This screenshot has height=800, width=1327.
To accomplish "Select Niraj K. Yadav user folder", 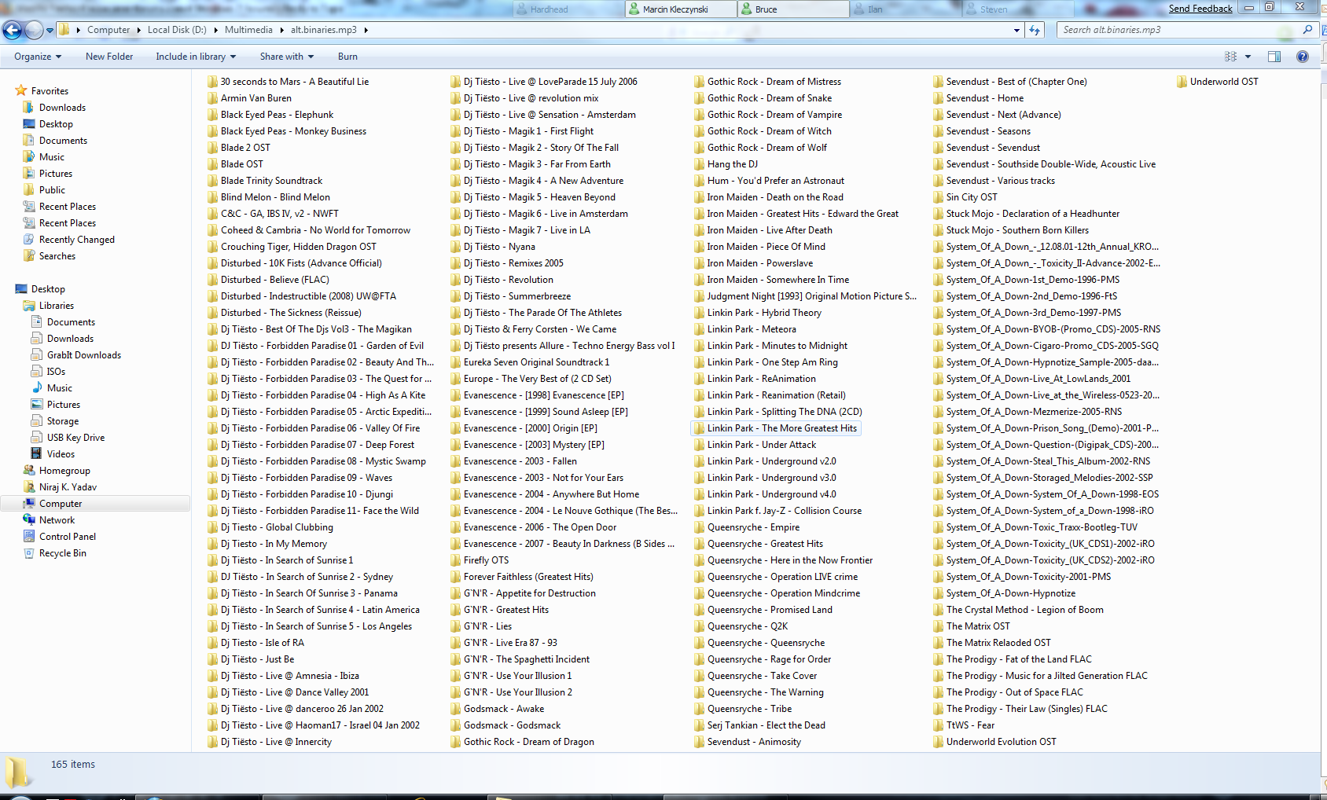I will [x=68, y=487].
